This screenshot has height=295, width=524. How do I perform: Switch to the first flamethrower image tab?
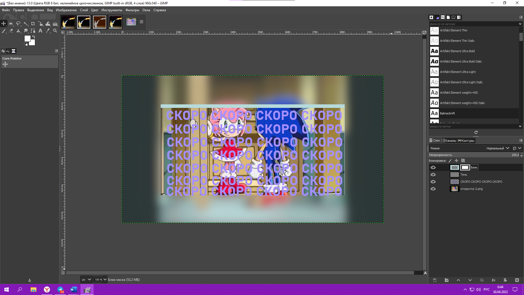click(x=68, y=22)
